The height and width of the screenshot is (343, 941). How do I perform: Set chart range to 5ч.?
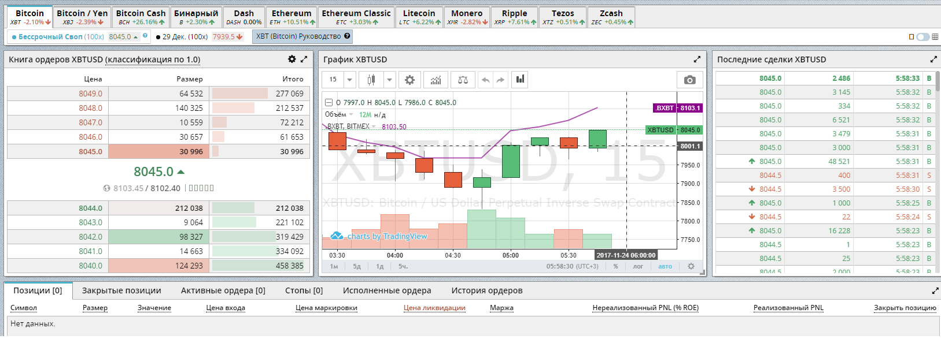403,266
